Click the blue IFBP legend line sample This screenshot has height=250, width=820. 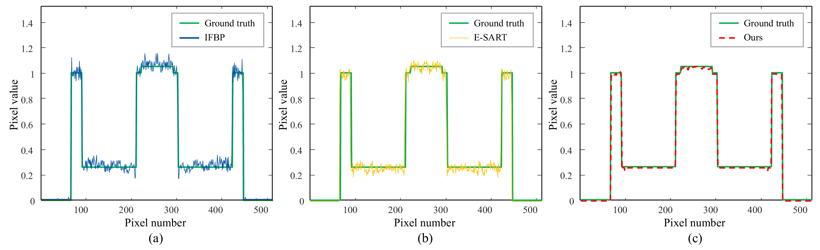pos(189,38)
